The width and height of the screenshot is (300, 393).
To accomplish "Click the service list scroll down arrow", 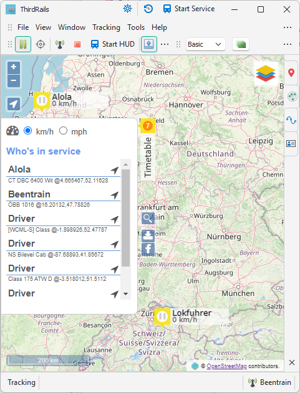I will (125, 294).
